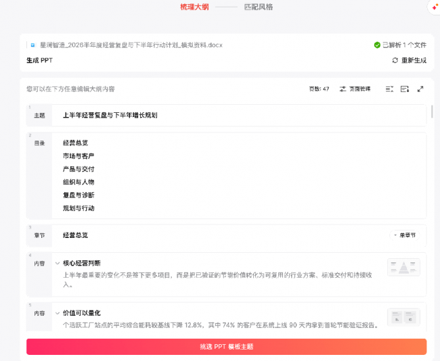
Task: Switch to 匹配风格 step tab
Action: (259, 7)
